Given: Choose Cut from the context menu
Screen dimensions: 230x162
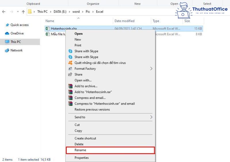Looking at the screenshot, I should coord(77,125).
